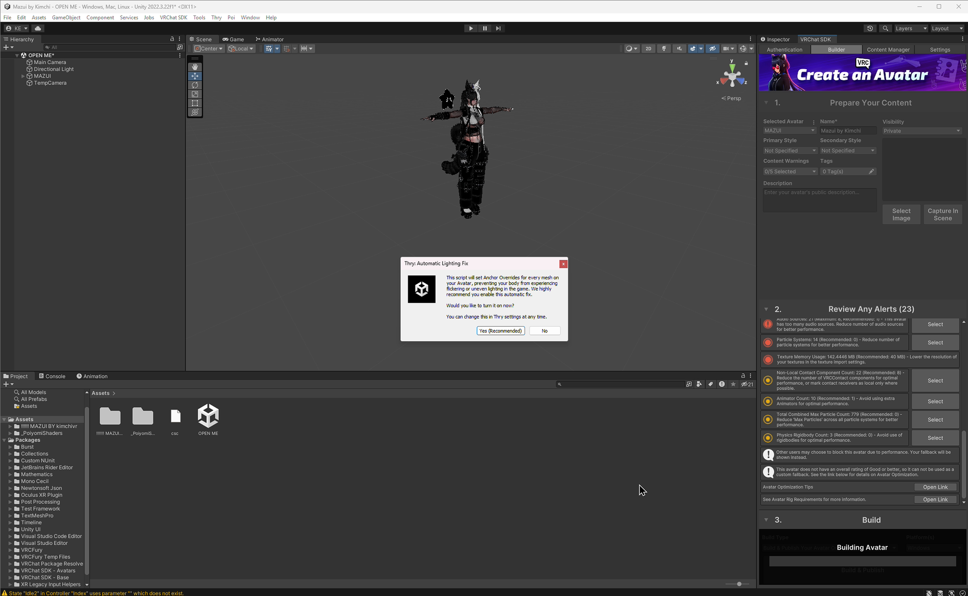The width and height of the screenshot is (968, 596).
Task: Select the Hand (View) tool
Action: coord(195,67)
